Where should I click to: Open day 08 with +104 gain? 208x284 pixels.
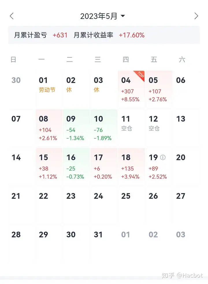(x=49, y=128)
